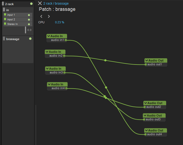Click the audio out1 input port
Image resolution: width=183 pixels, height=145 pixels.
146,65
